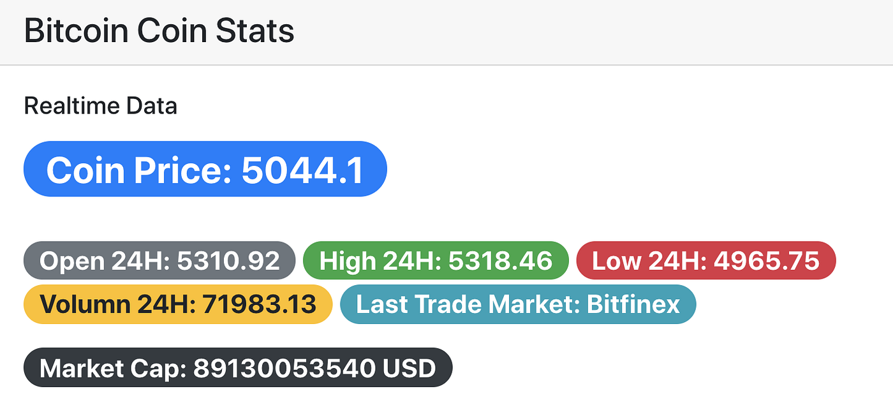This screenshot has width=893, height=412.
Task: Click the dark Market Cap badge
Action: 237,368
